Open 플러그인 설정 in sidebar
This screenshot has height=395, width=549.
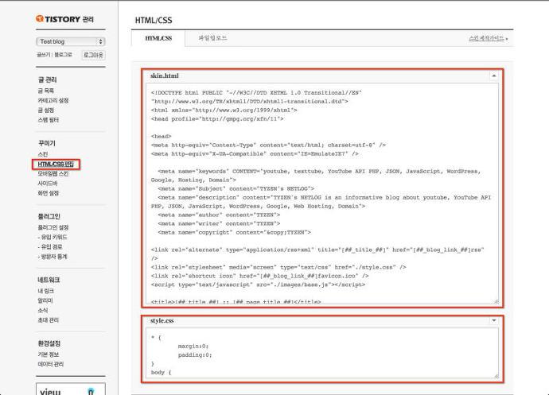[x=53, y=227]
